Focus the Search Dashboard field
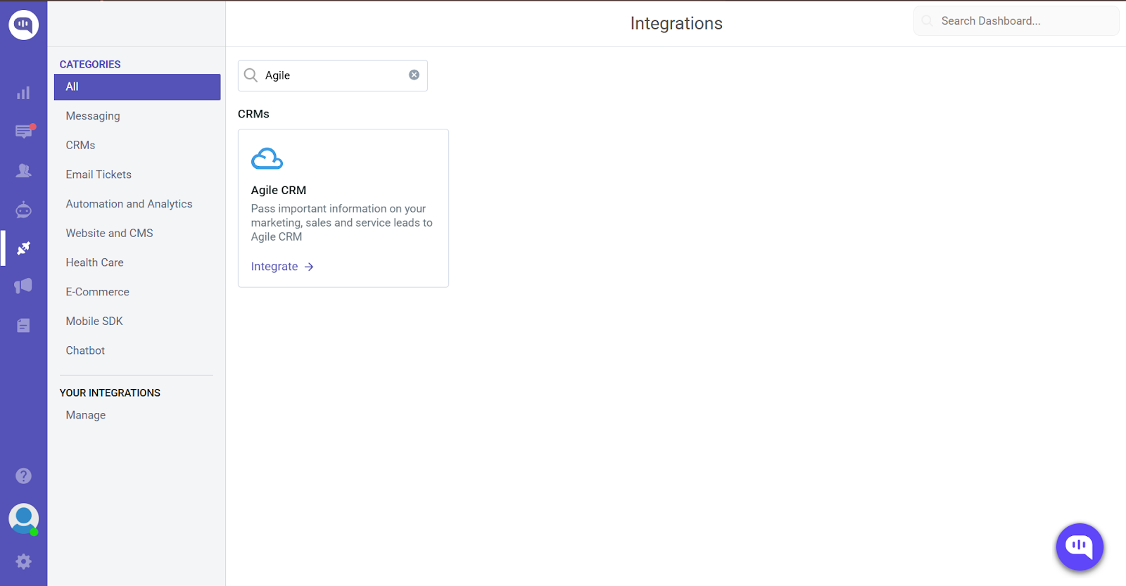This screenshot has width=1126, height=586. 1016,21
